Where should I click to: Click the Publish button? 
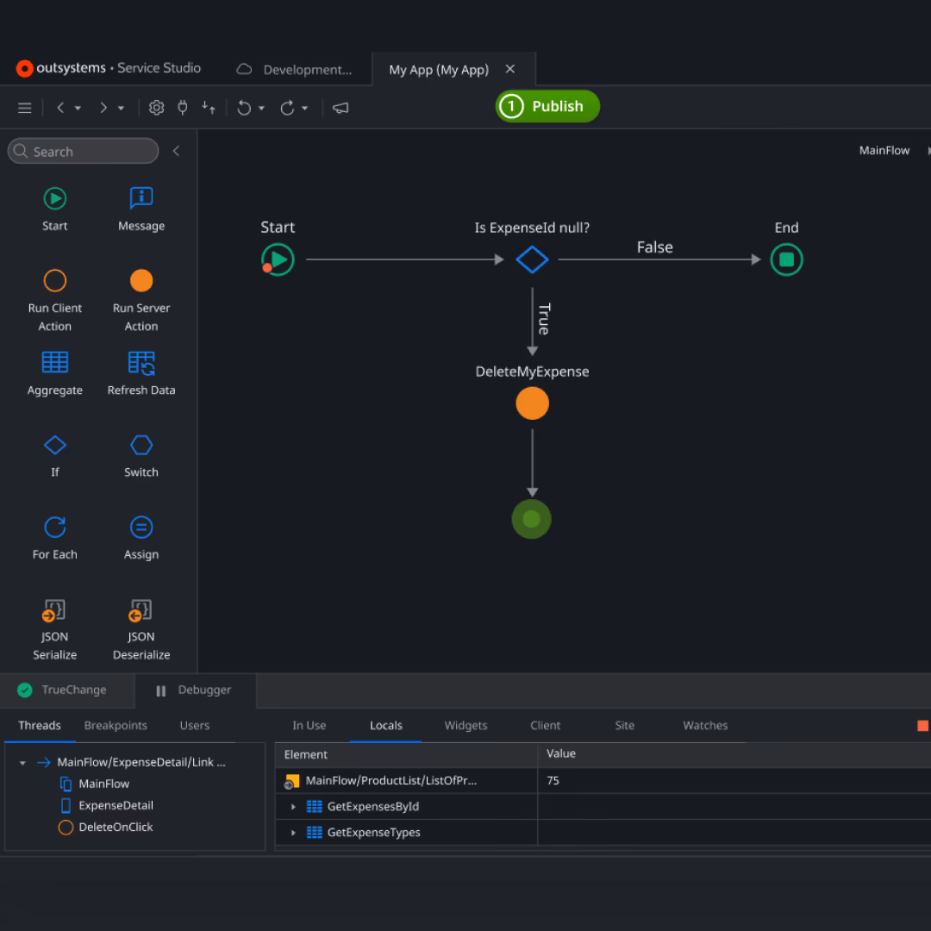tap(547, 106)
